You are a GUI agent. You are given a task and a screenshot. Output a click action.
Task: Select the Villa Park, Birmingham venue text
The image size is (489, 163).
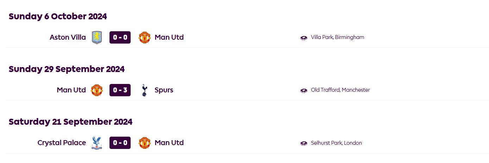pyautogui.click(x=337, y=37)
